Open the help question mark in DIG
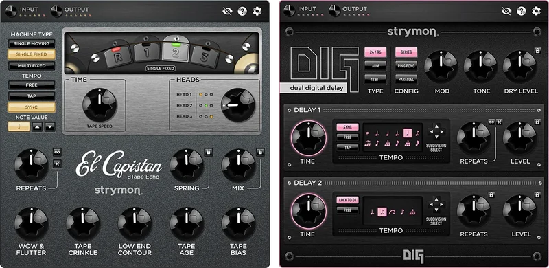The height and width of the screenshot is (268, 549). [522, 11]
